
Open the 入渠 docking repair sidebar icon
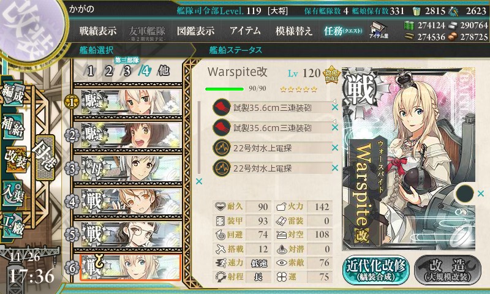click(13, 194)
